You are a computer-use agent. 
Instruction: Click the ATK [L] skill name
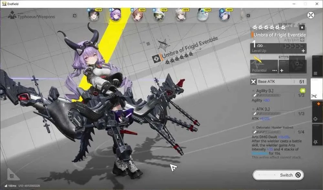pos(263,109)
